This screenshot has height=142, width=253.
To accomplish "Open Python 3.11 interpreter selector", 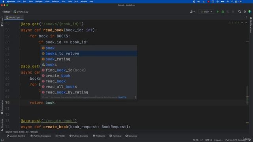I will pyautogui.click(x=236, y=140).
